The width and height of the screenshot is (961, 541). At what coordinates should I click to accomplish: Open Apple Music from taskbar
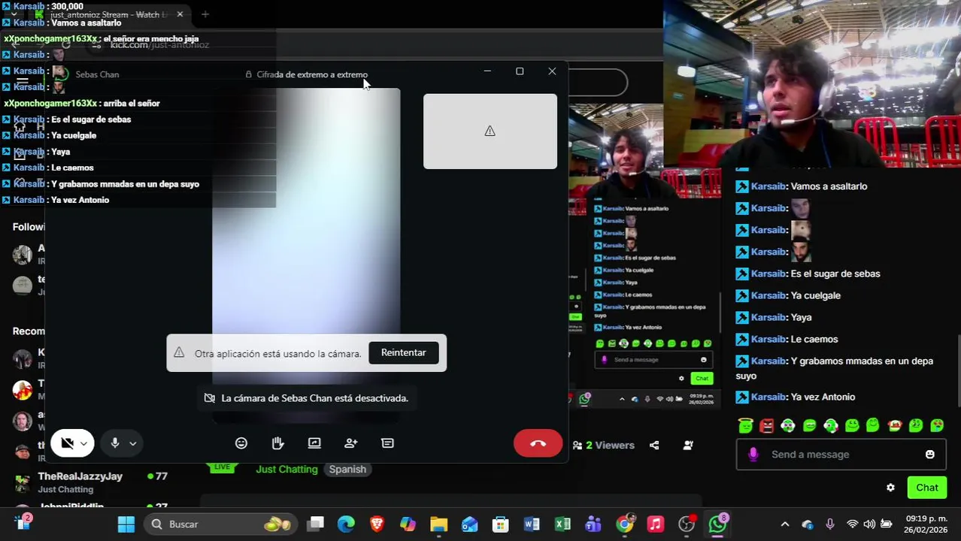(656, 524)
